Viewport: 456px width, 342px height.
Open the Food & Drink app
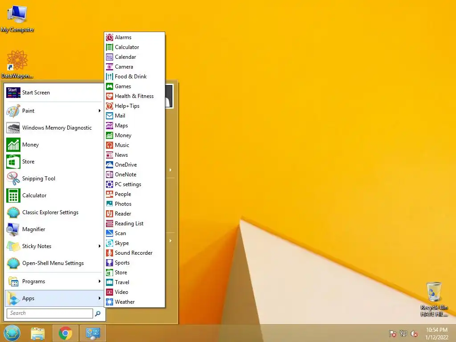tap(134, 77)
